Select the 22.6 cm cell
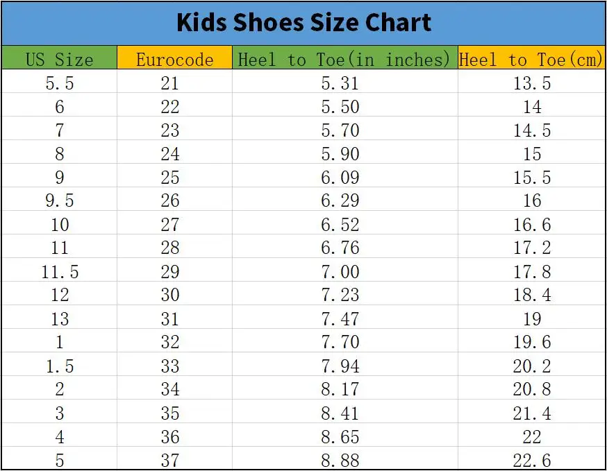Image resolution: width=607 pixels, height=471 pixels. [532, 460]
